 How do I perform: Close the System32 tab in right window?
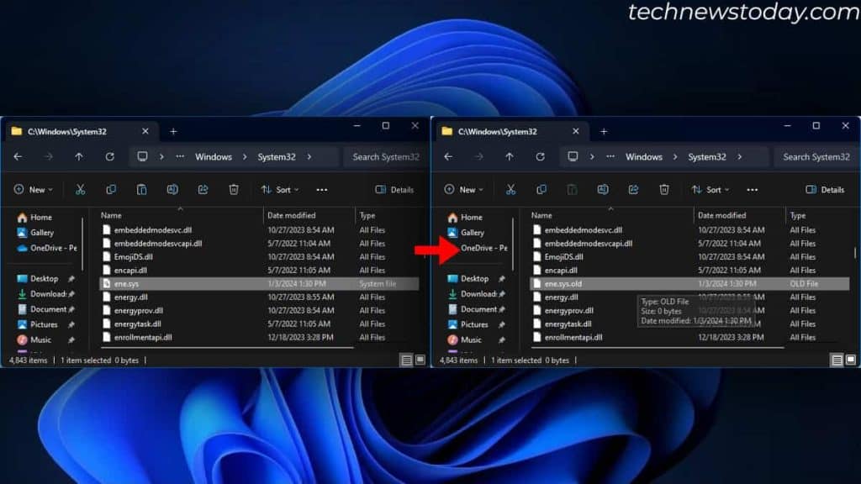point(575,131)
